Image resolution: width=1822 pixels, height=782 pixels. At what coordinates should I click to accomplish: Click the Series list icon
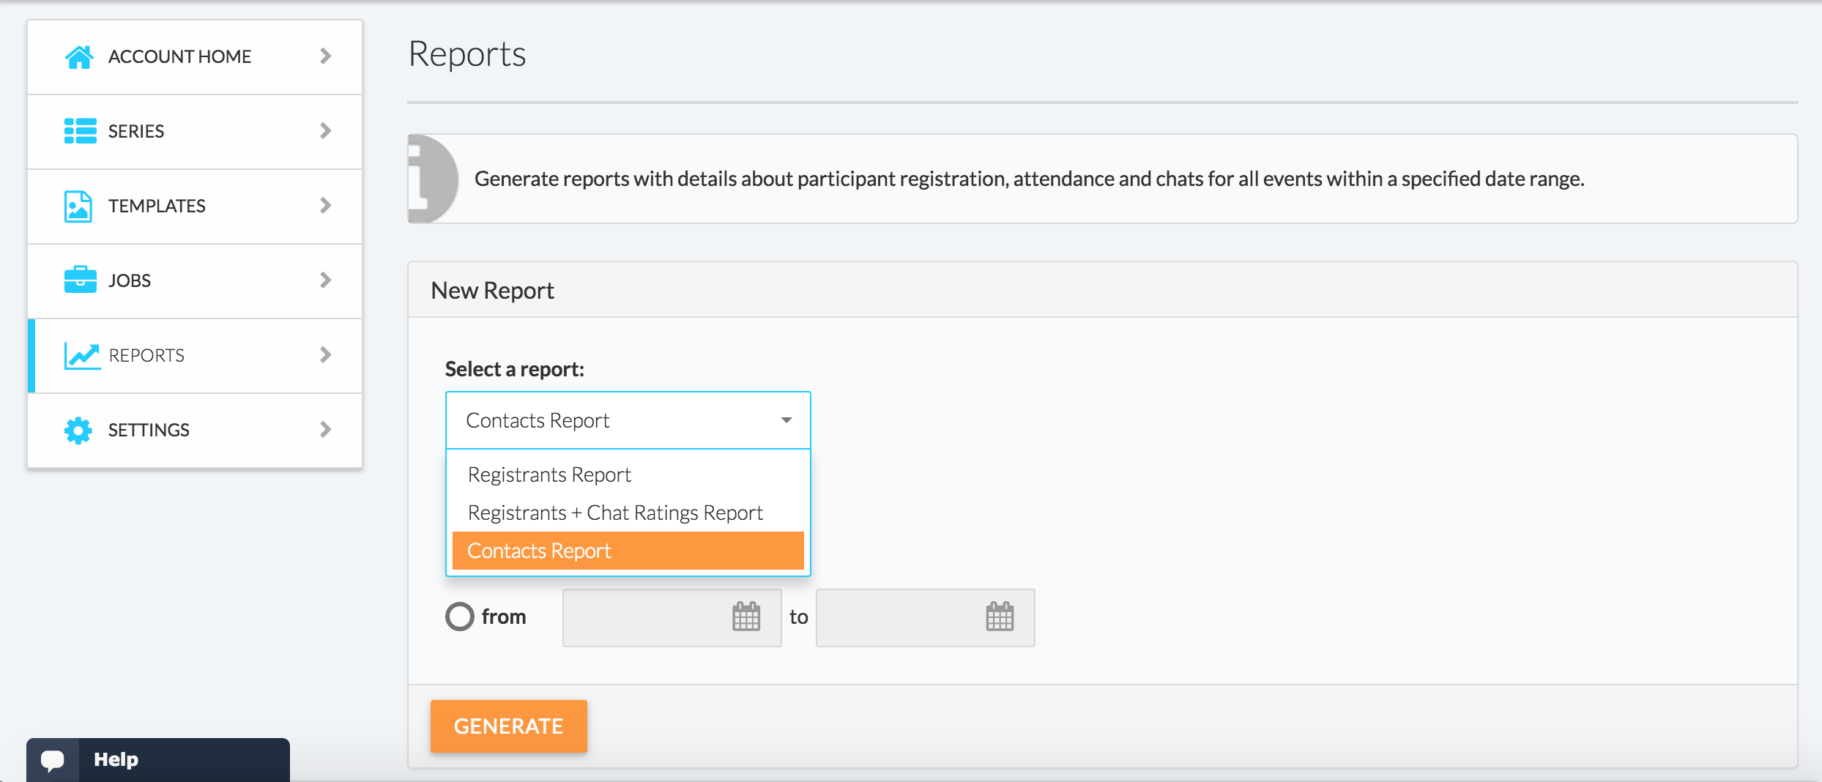click(x=80, y=131)
